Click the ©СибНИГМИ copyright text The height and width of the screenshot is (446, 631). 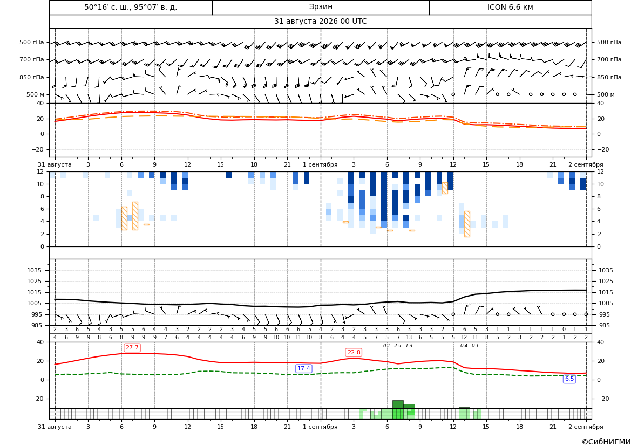606,442
